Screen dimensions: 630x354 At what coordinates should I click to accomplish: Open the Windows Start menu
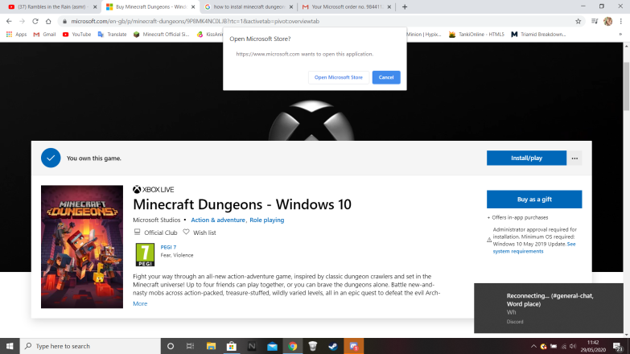click(x=10, y=346)
